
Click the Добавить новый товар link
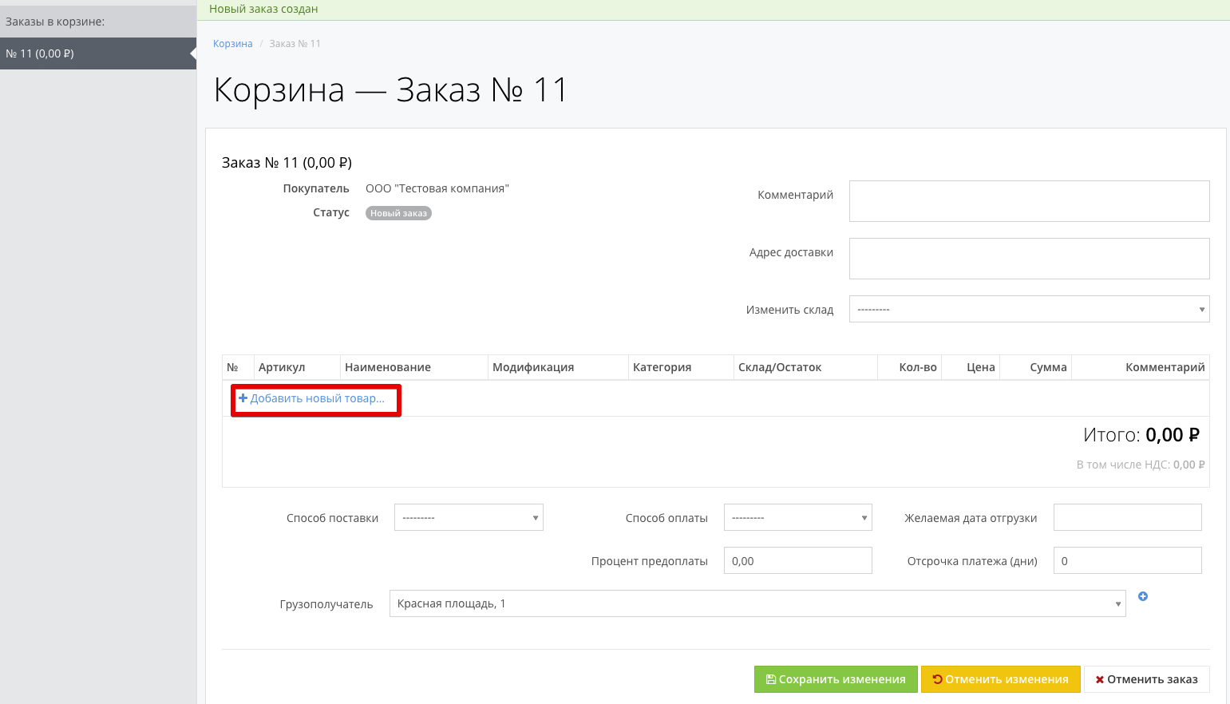coord(317,398)
